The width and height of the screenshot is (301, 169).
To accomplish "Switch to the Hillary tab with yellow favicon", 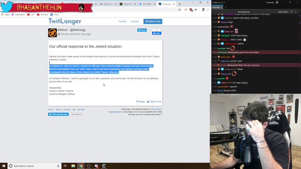I will (127, 4).
